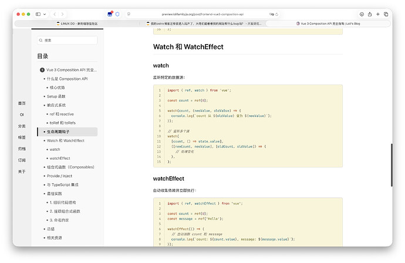
Task: Go forward to the next page
Action: (x=62, y=14)
